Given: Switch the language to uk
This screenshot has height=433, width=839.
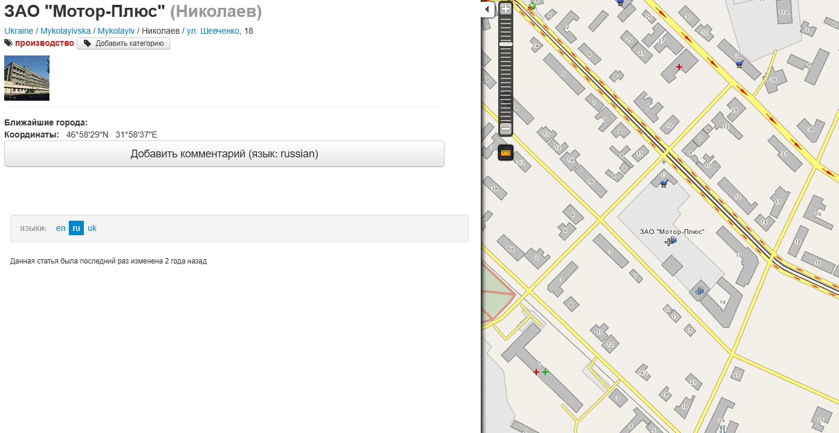Looking at the screenshot, I should click(x=92, y=228).
